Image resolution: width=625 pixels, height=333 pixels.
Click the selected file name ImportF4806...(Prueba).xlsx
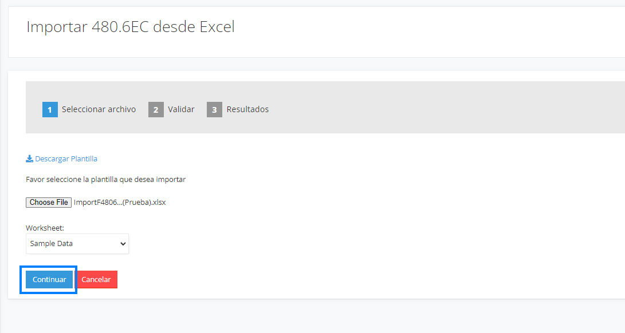point(120,203)
